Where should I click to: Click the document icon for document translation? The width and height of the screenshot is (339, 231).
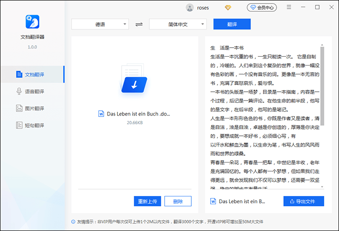(19, 74)
